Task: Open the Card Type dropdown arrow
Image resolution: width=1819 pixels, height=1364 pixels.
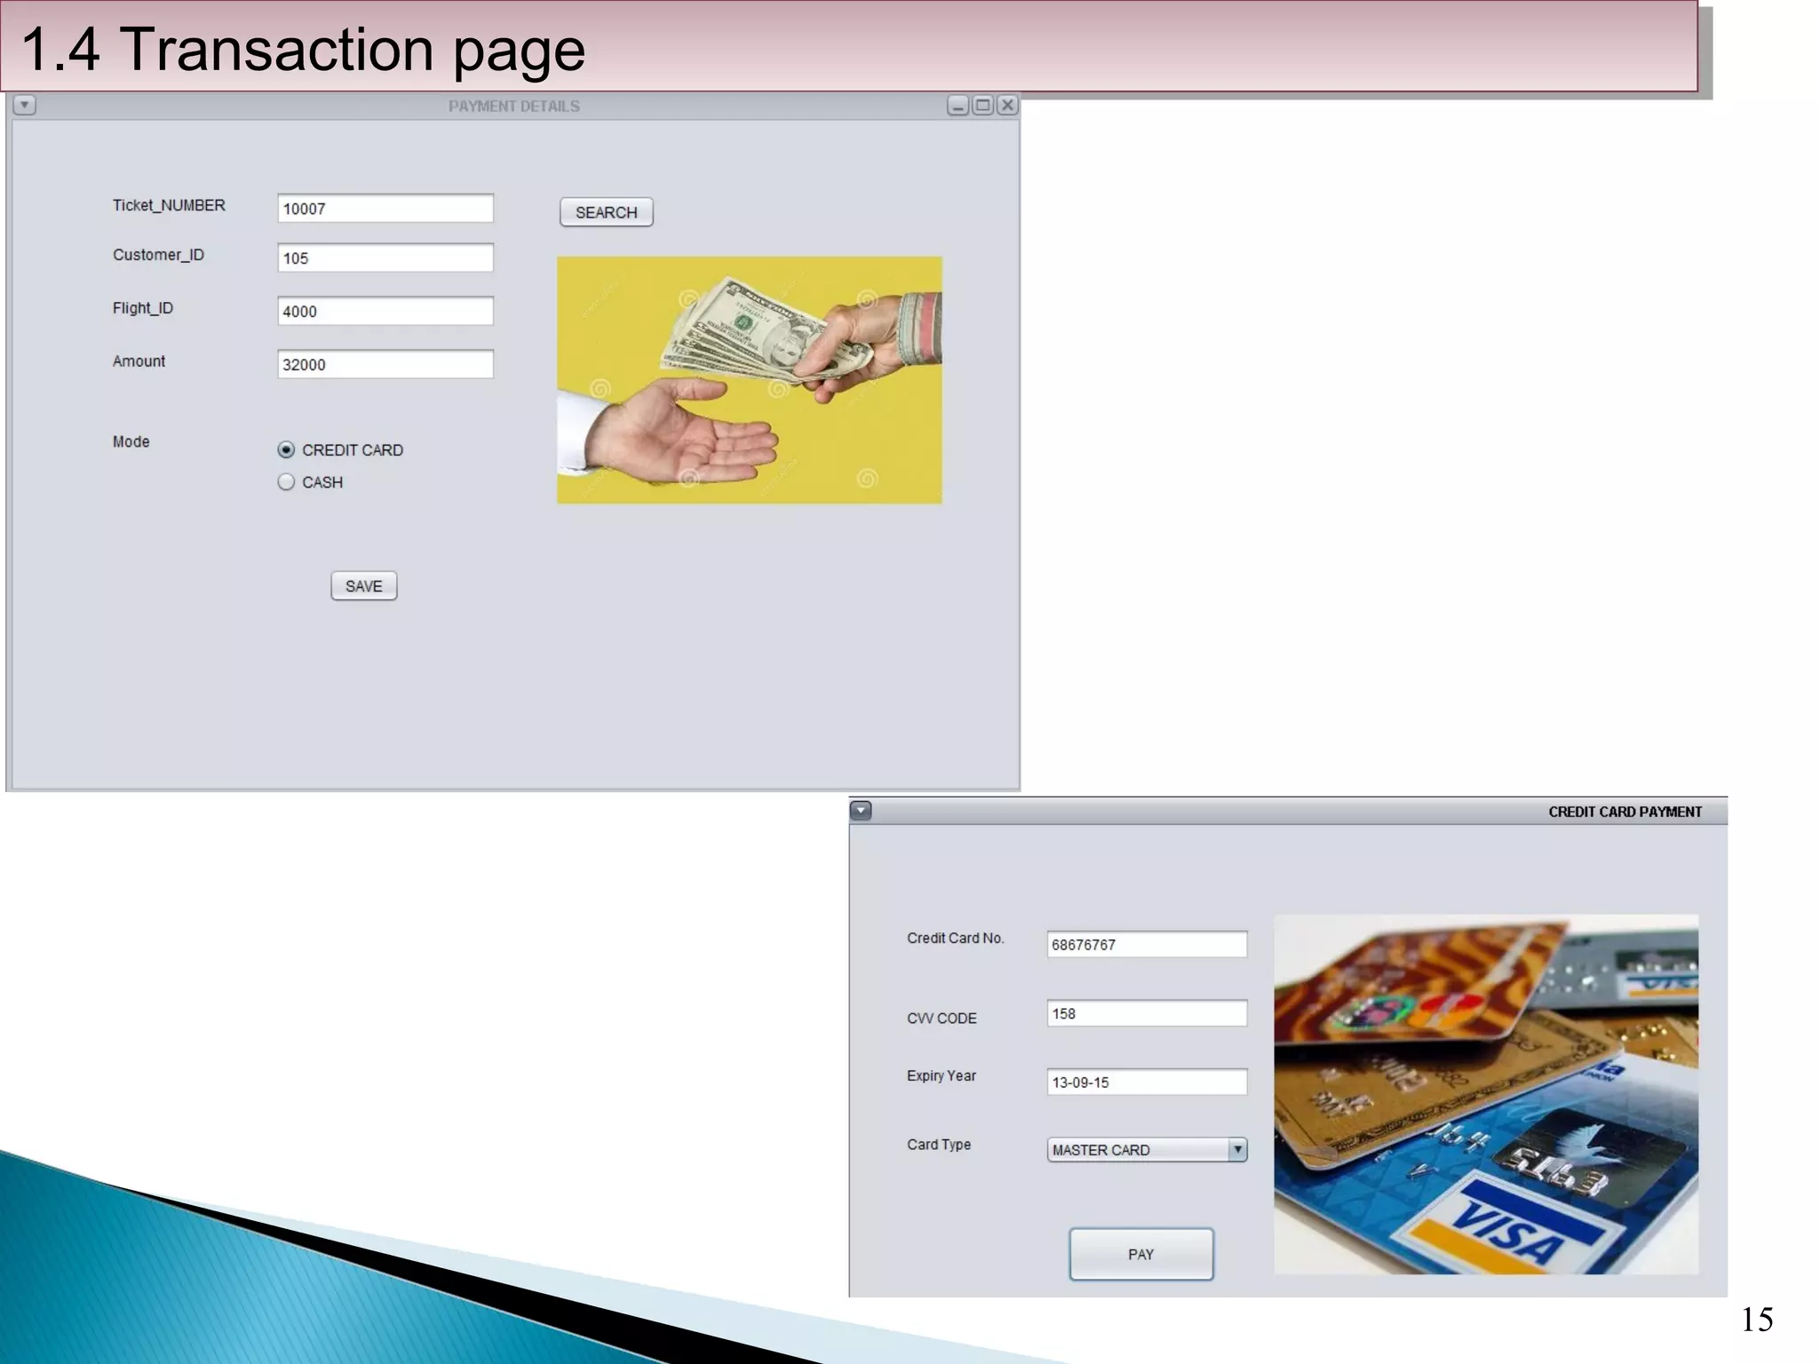Action: point(1237,1150)
